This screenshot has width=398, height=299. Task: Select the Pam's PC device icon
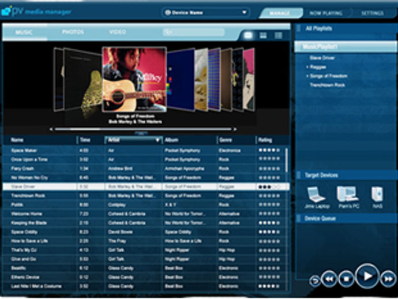pos(347,194)
